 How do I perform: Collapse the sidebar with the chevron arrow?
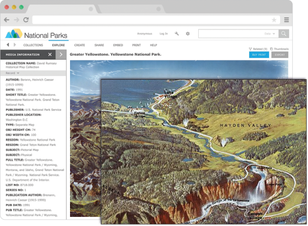tap(61, 54)
